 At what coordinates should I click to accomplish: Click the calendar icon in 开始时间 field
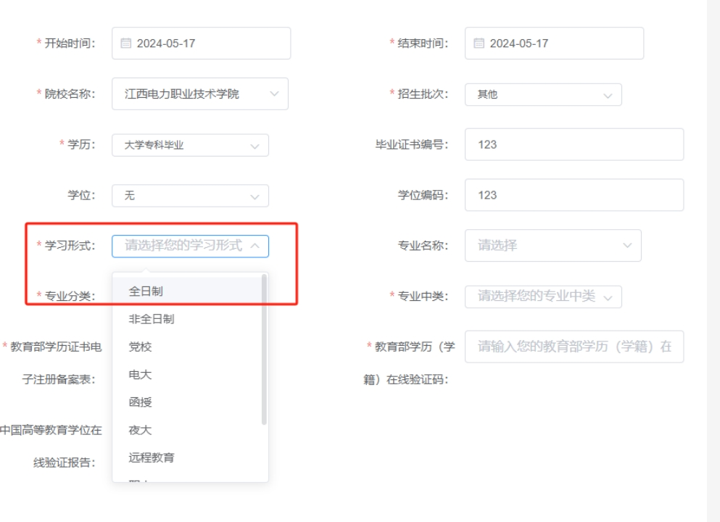click(x=121, y=43)
